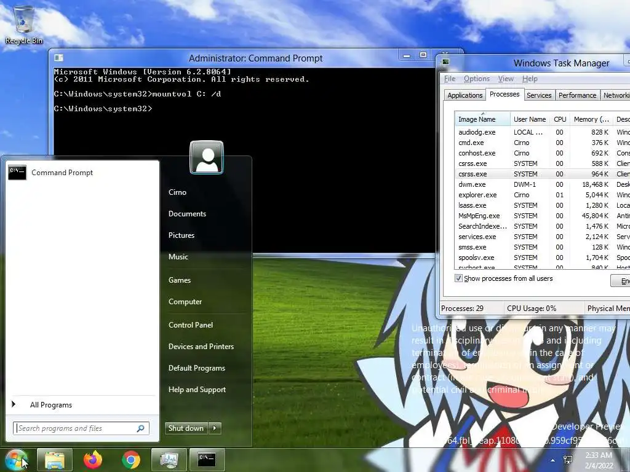Viewport: 630px width, 472px height.
Task: Open Pictures from Start menu
Action: click(181, 235)
